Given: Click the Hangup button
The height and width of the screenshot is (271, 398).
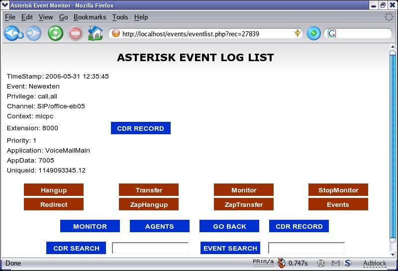Looking at the screenshot, I should click(54, 190).
